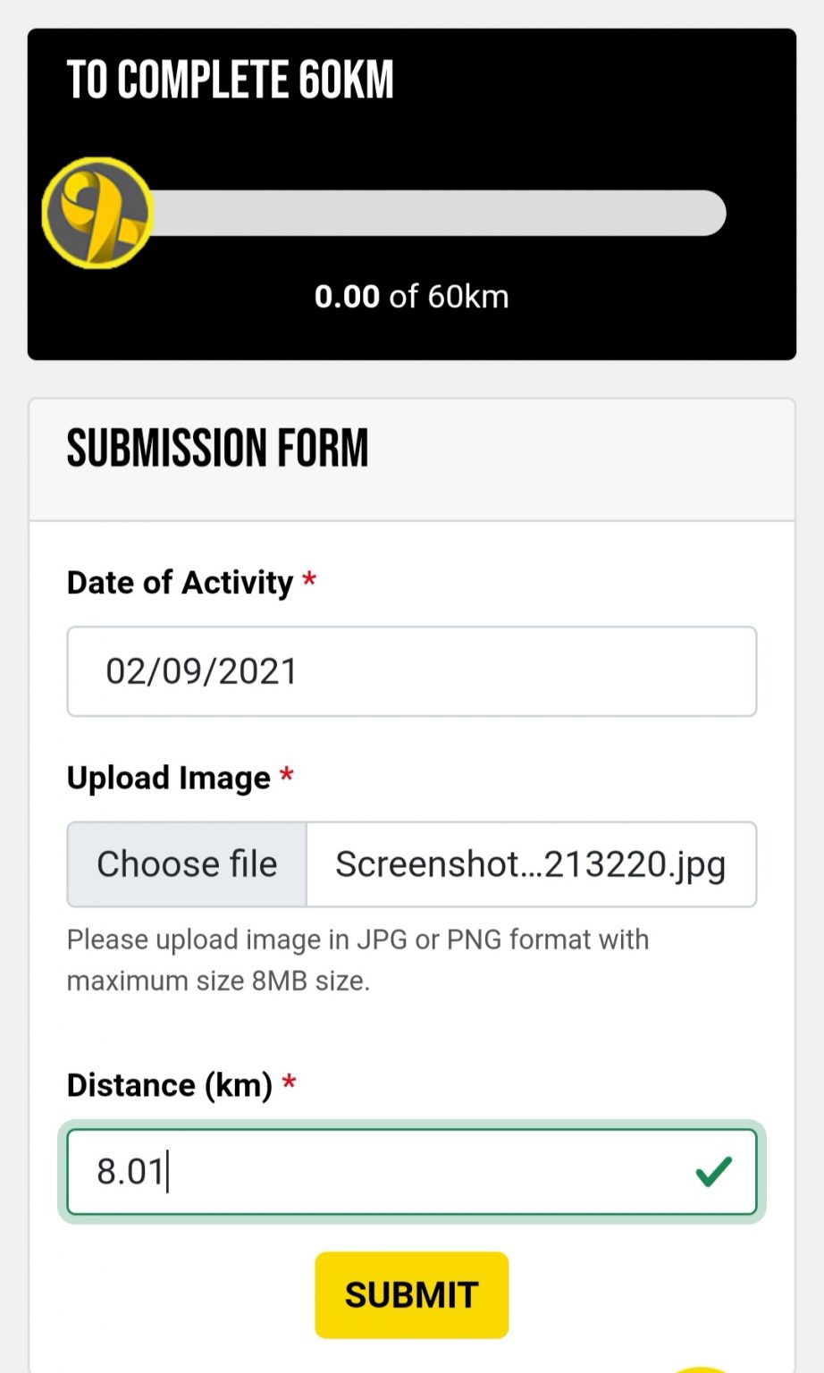
Task: Click the Date of Activity label
Action: (180, 583)
